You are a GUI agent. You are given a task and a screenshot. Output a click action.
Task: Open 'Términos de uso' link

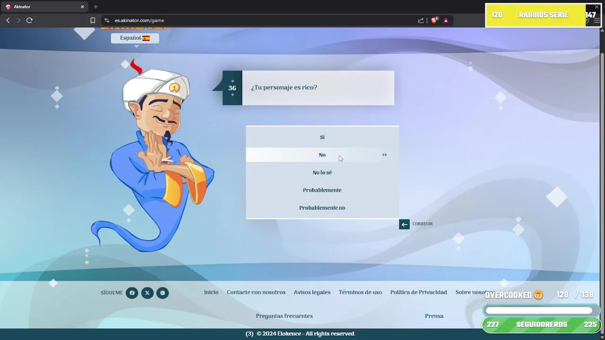(x=360, y=292)
